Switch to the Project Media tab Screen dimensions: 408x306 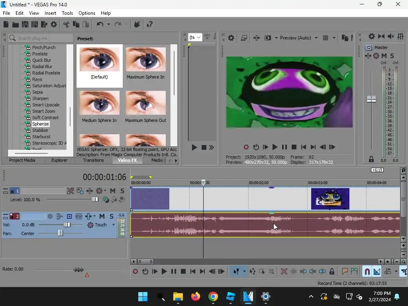point(22,160)
